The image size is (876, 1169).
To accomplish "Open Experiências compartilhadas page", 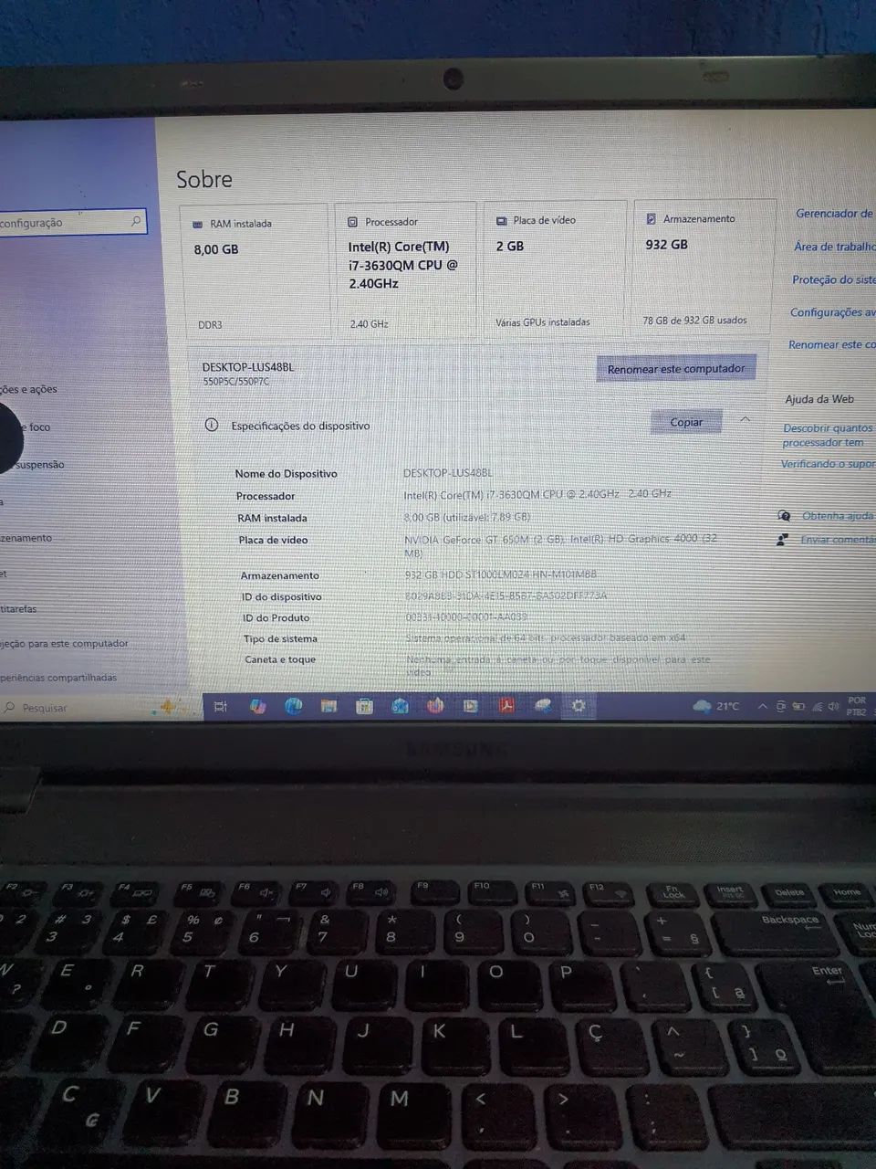I will 58,678.
